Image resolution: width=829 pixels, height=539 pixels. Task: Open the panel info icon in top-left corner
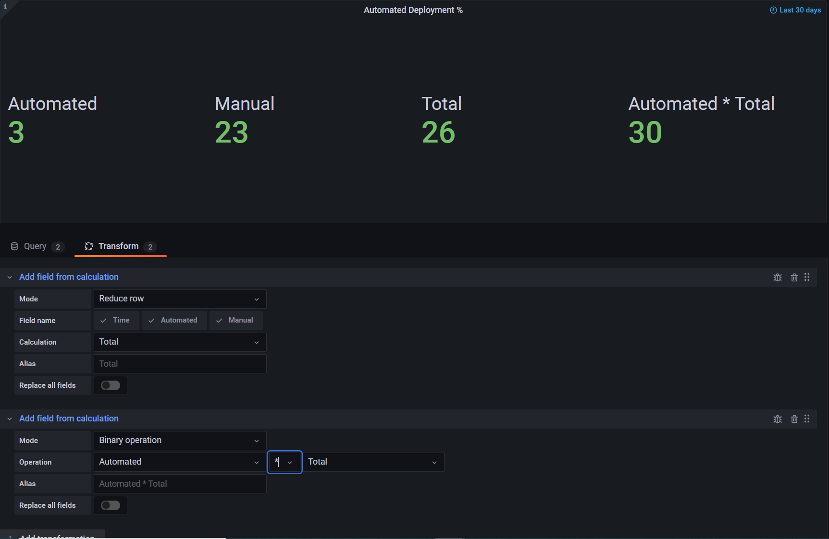[5, 6]
